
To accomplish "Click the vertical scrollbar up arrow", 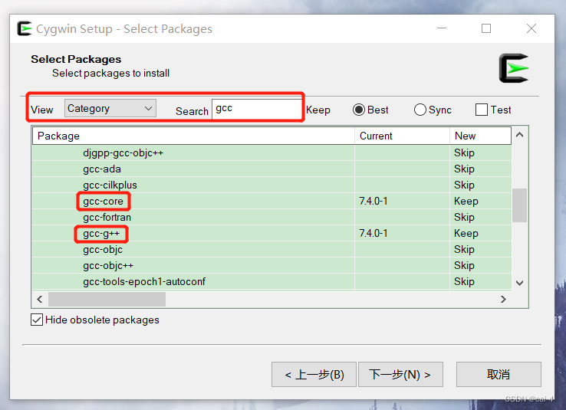I will point(520,135).
